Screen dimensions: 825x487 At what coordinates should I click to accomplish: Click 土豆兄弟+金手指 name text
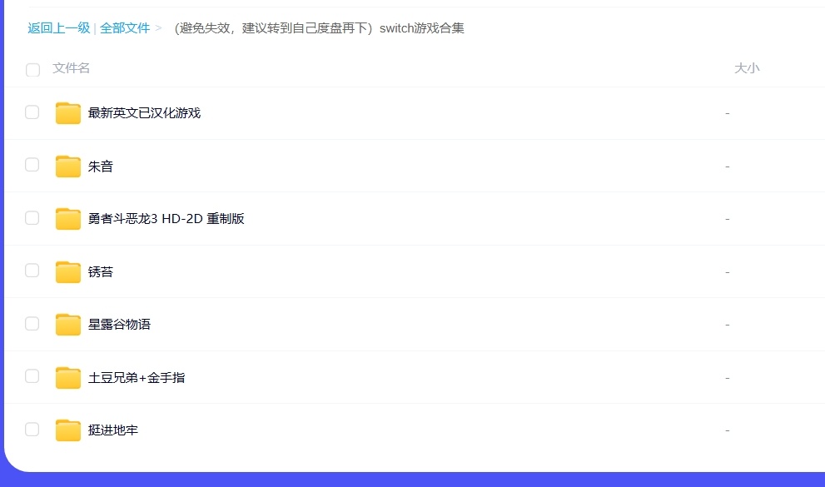(137, 378)
